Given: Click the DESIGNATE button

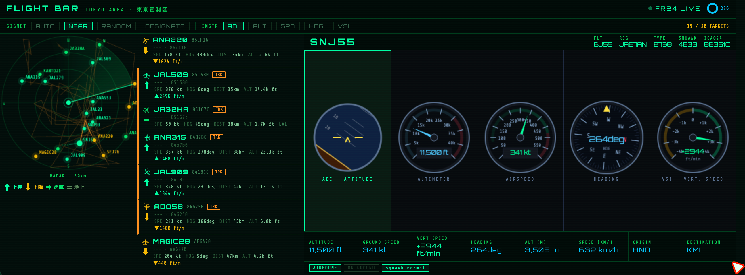Looking at the screenshot, I should (165, 26).
